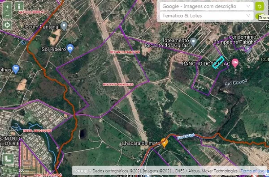
Task: Click the Condomínio Campestre Tabgha label
Action: pos(235,39)
